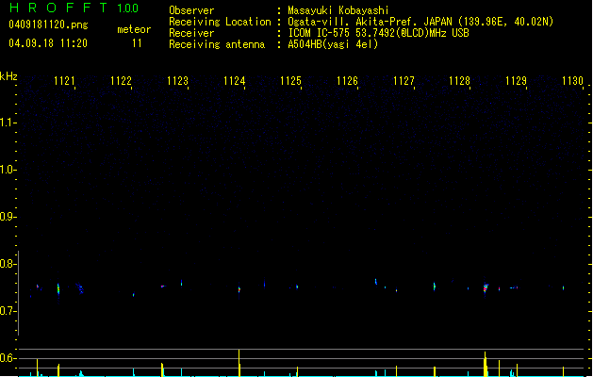Click the ICOM IC-575 receiver value
Screen dimensions: 593x377
(x=378, y=33)
